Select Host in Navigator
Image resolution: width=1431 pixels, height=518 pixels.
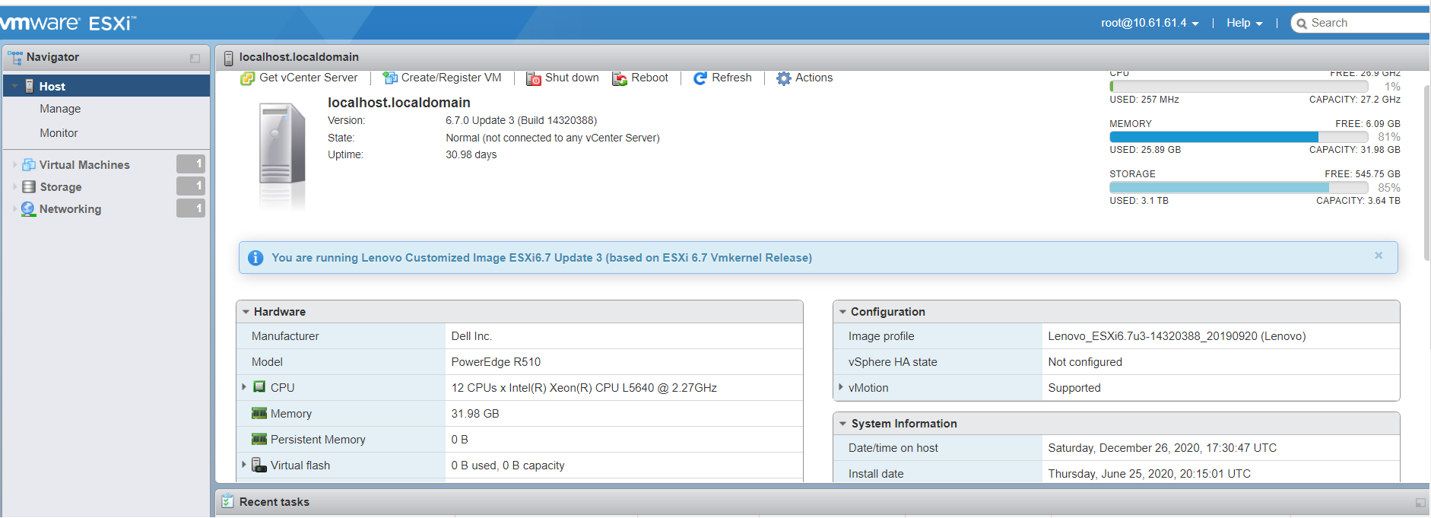pyautogui.click(x=106, y=86)
